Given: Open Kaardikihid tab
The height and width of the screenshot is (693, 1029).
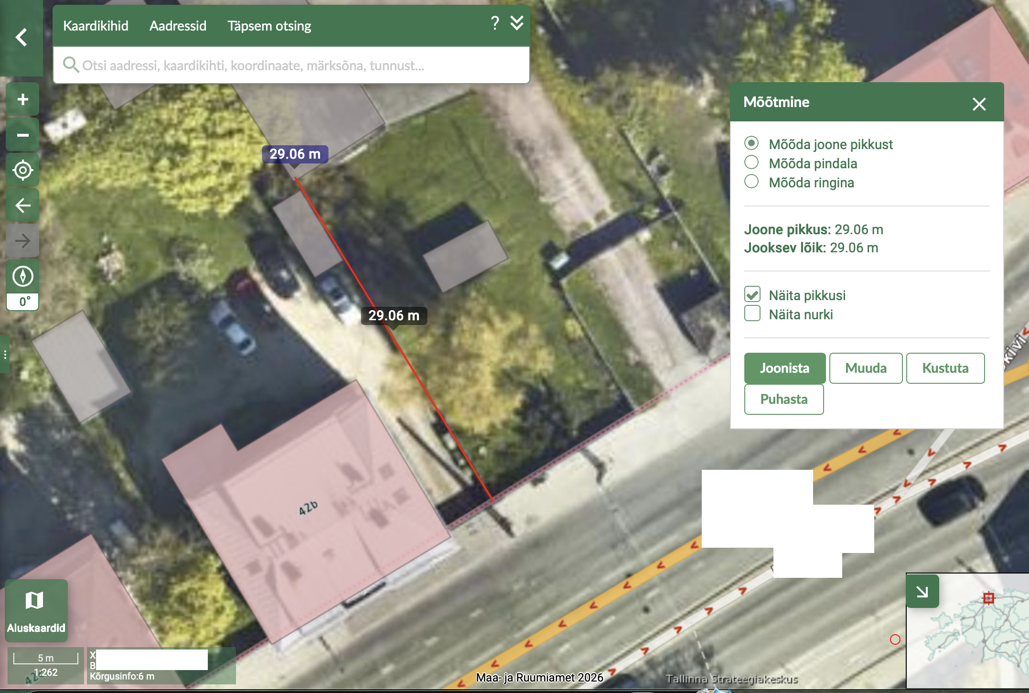Looking at the screenshot, I should point(96,26).
